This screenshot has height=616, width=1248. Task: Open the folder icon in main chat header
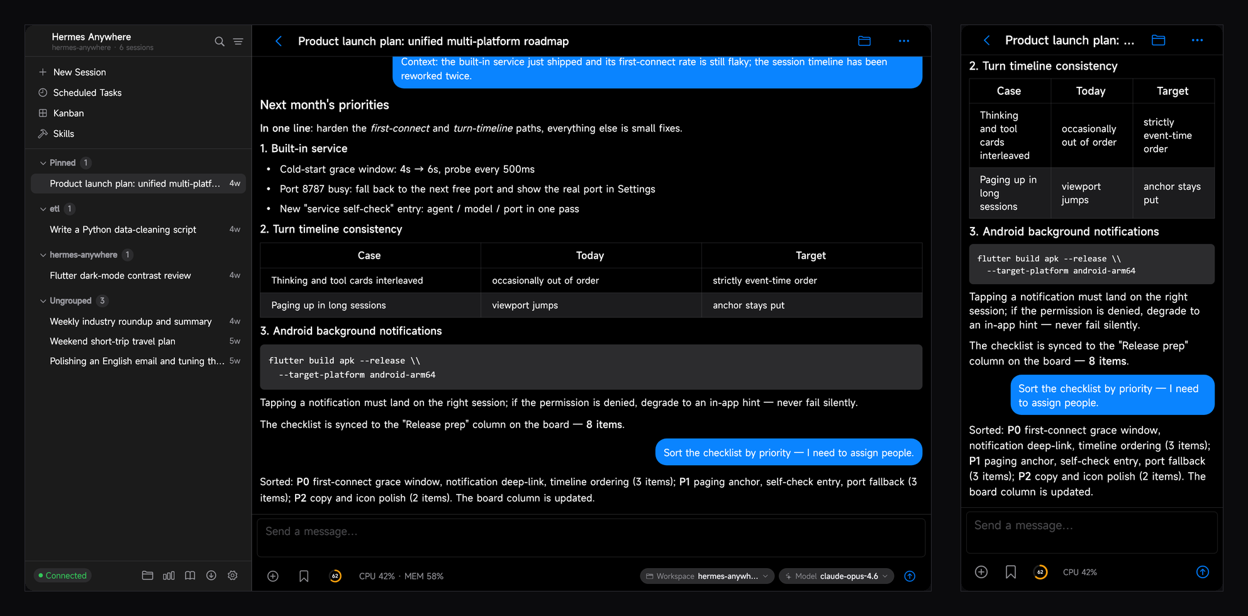tap(864, 41)
